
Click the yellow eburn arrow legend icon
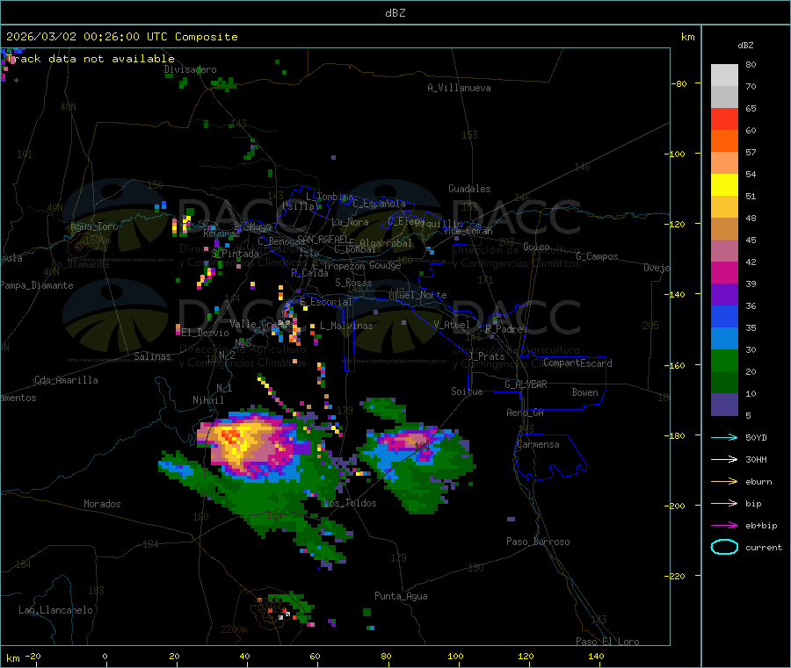pos(724,481)
